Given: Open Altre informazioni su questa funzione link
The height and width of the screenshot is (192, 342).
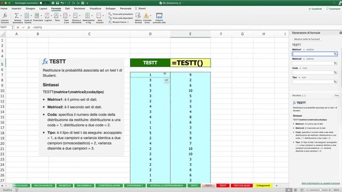Looking at the screenshot, I should pyautogui.click(x=321, y=183).
